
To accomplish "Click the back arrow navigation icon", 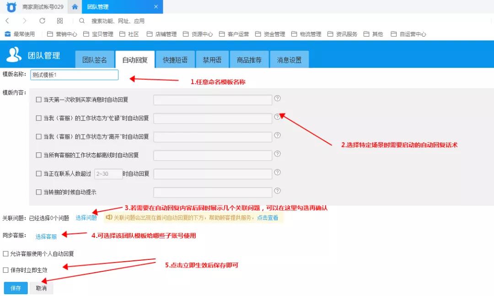I will pyautogui.click(x=6, y=21).
